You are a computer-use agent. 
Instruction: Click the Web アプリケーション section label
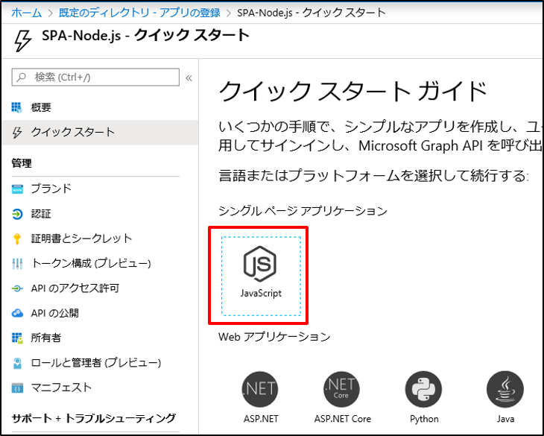(274, 337)
